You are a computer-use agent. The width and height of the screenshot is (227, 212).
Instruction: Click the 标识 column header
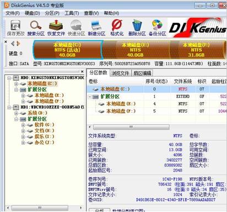202,81
